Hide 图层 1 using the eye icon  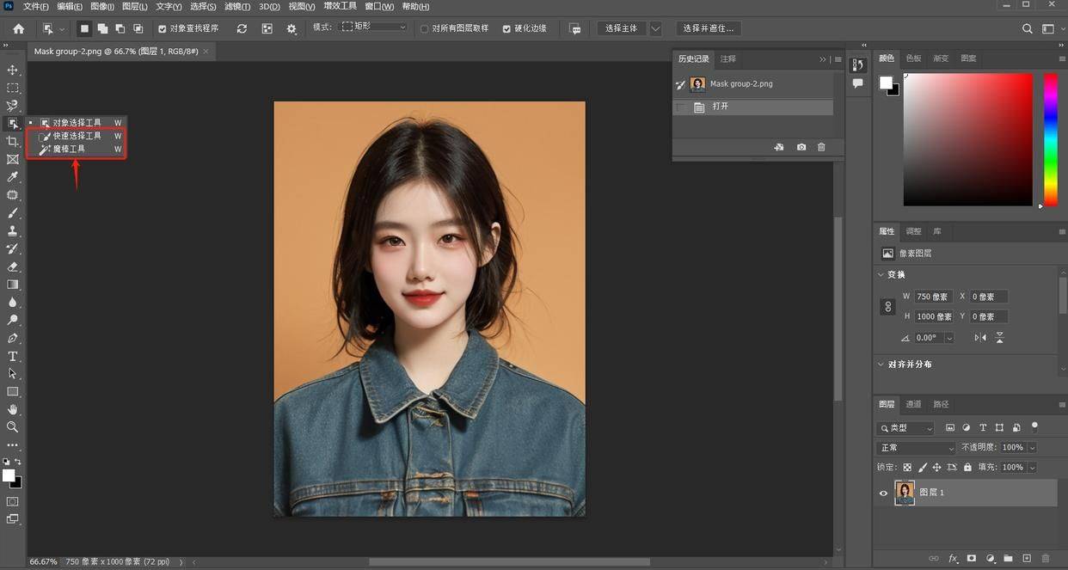[x=883, y=493]
